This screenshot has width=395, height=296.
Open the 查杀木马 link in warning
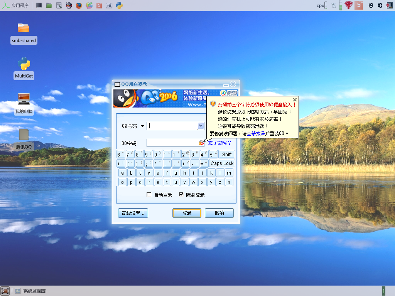[x=256, y=133]
